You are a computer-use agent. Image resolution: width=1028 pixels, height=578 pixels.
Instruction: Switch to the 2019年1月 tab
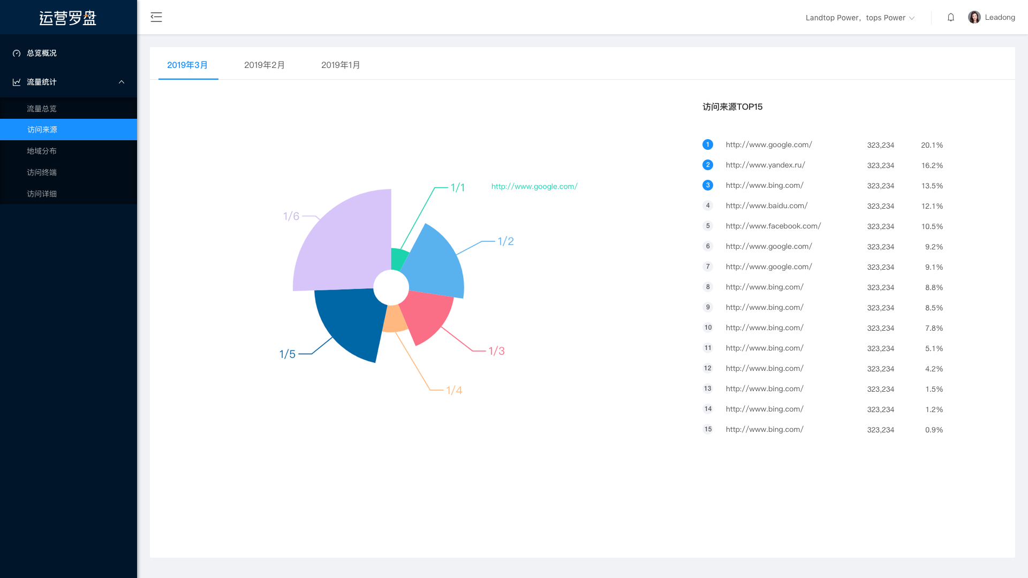point(341,65)
